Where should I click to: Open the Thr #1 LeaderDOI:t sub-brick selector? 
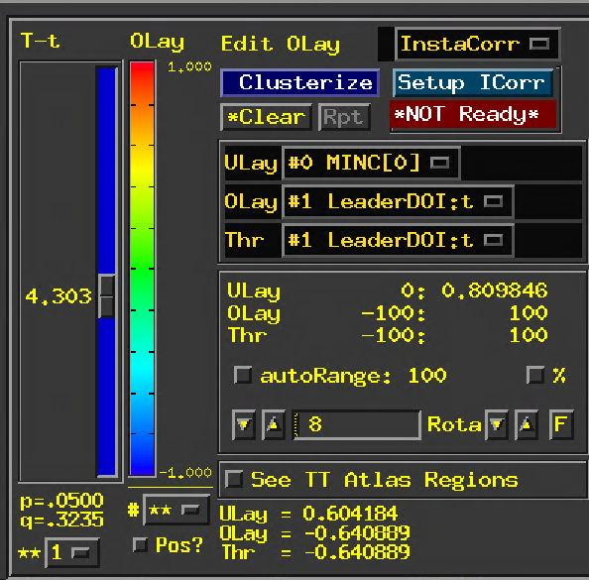coord(398,240)
